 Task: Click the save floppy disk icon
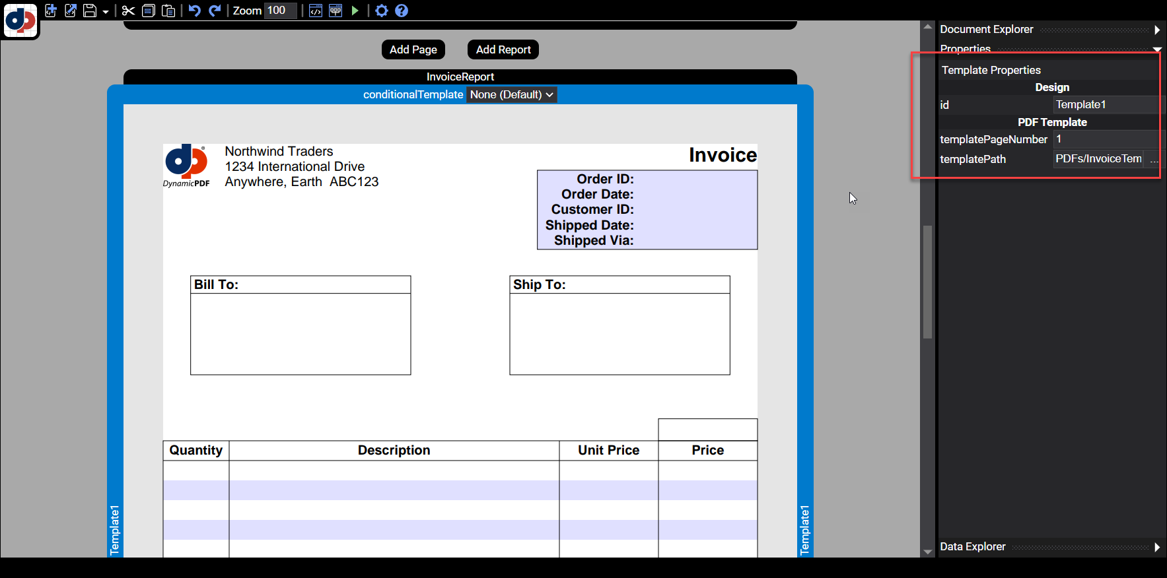pos(90,11)
